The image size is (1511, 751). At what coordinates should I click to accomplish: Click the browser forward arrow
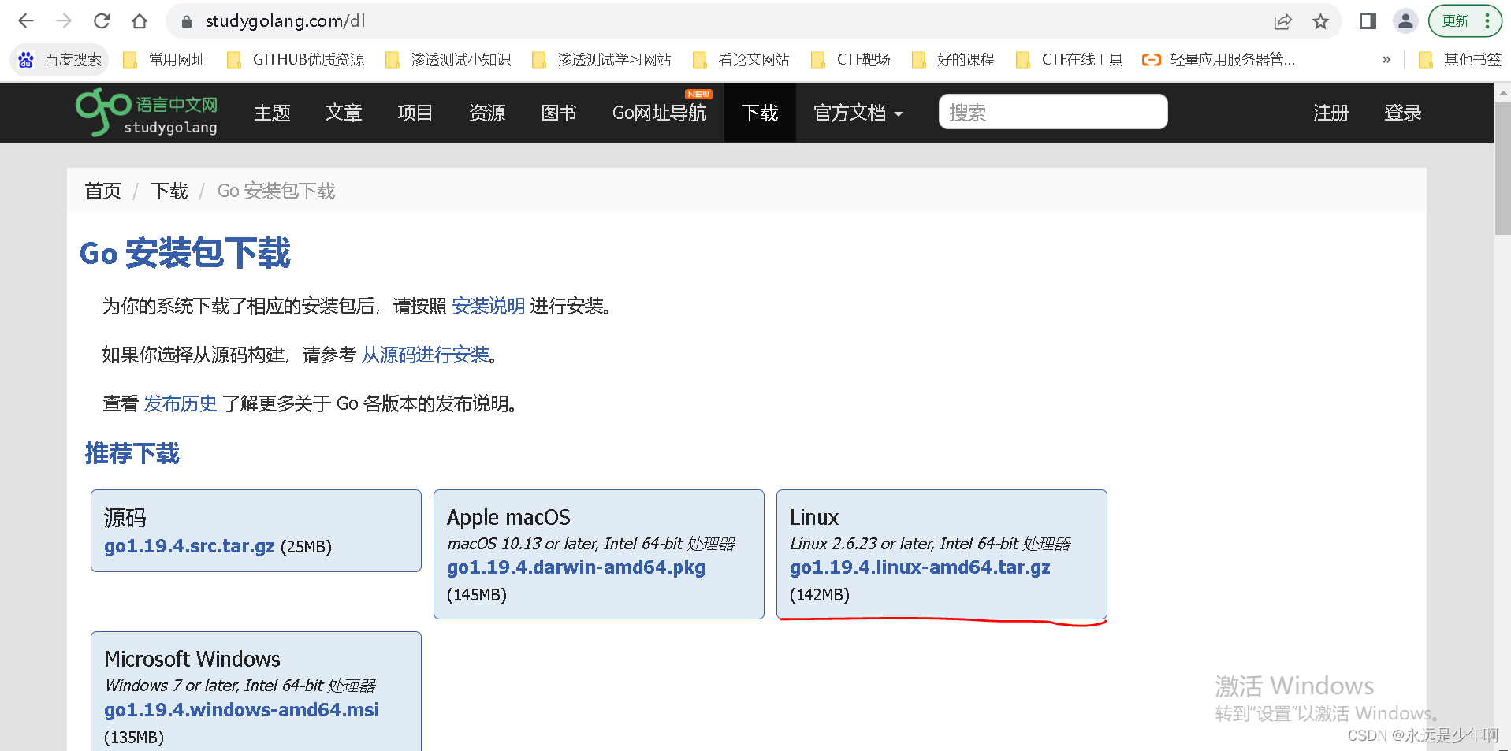tap(64, 21)
